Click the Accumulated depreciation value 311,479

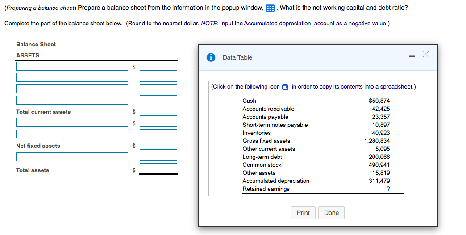coord(379,181)
